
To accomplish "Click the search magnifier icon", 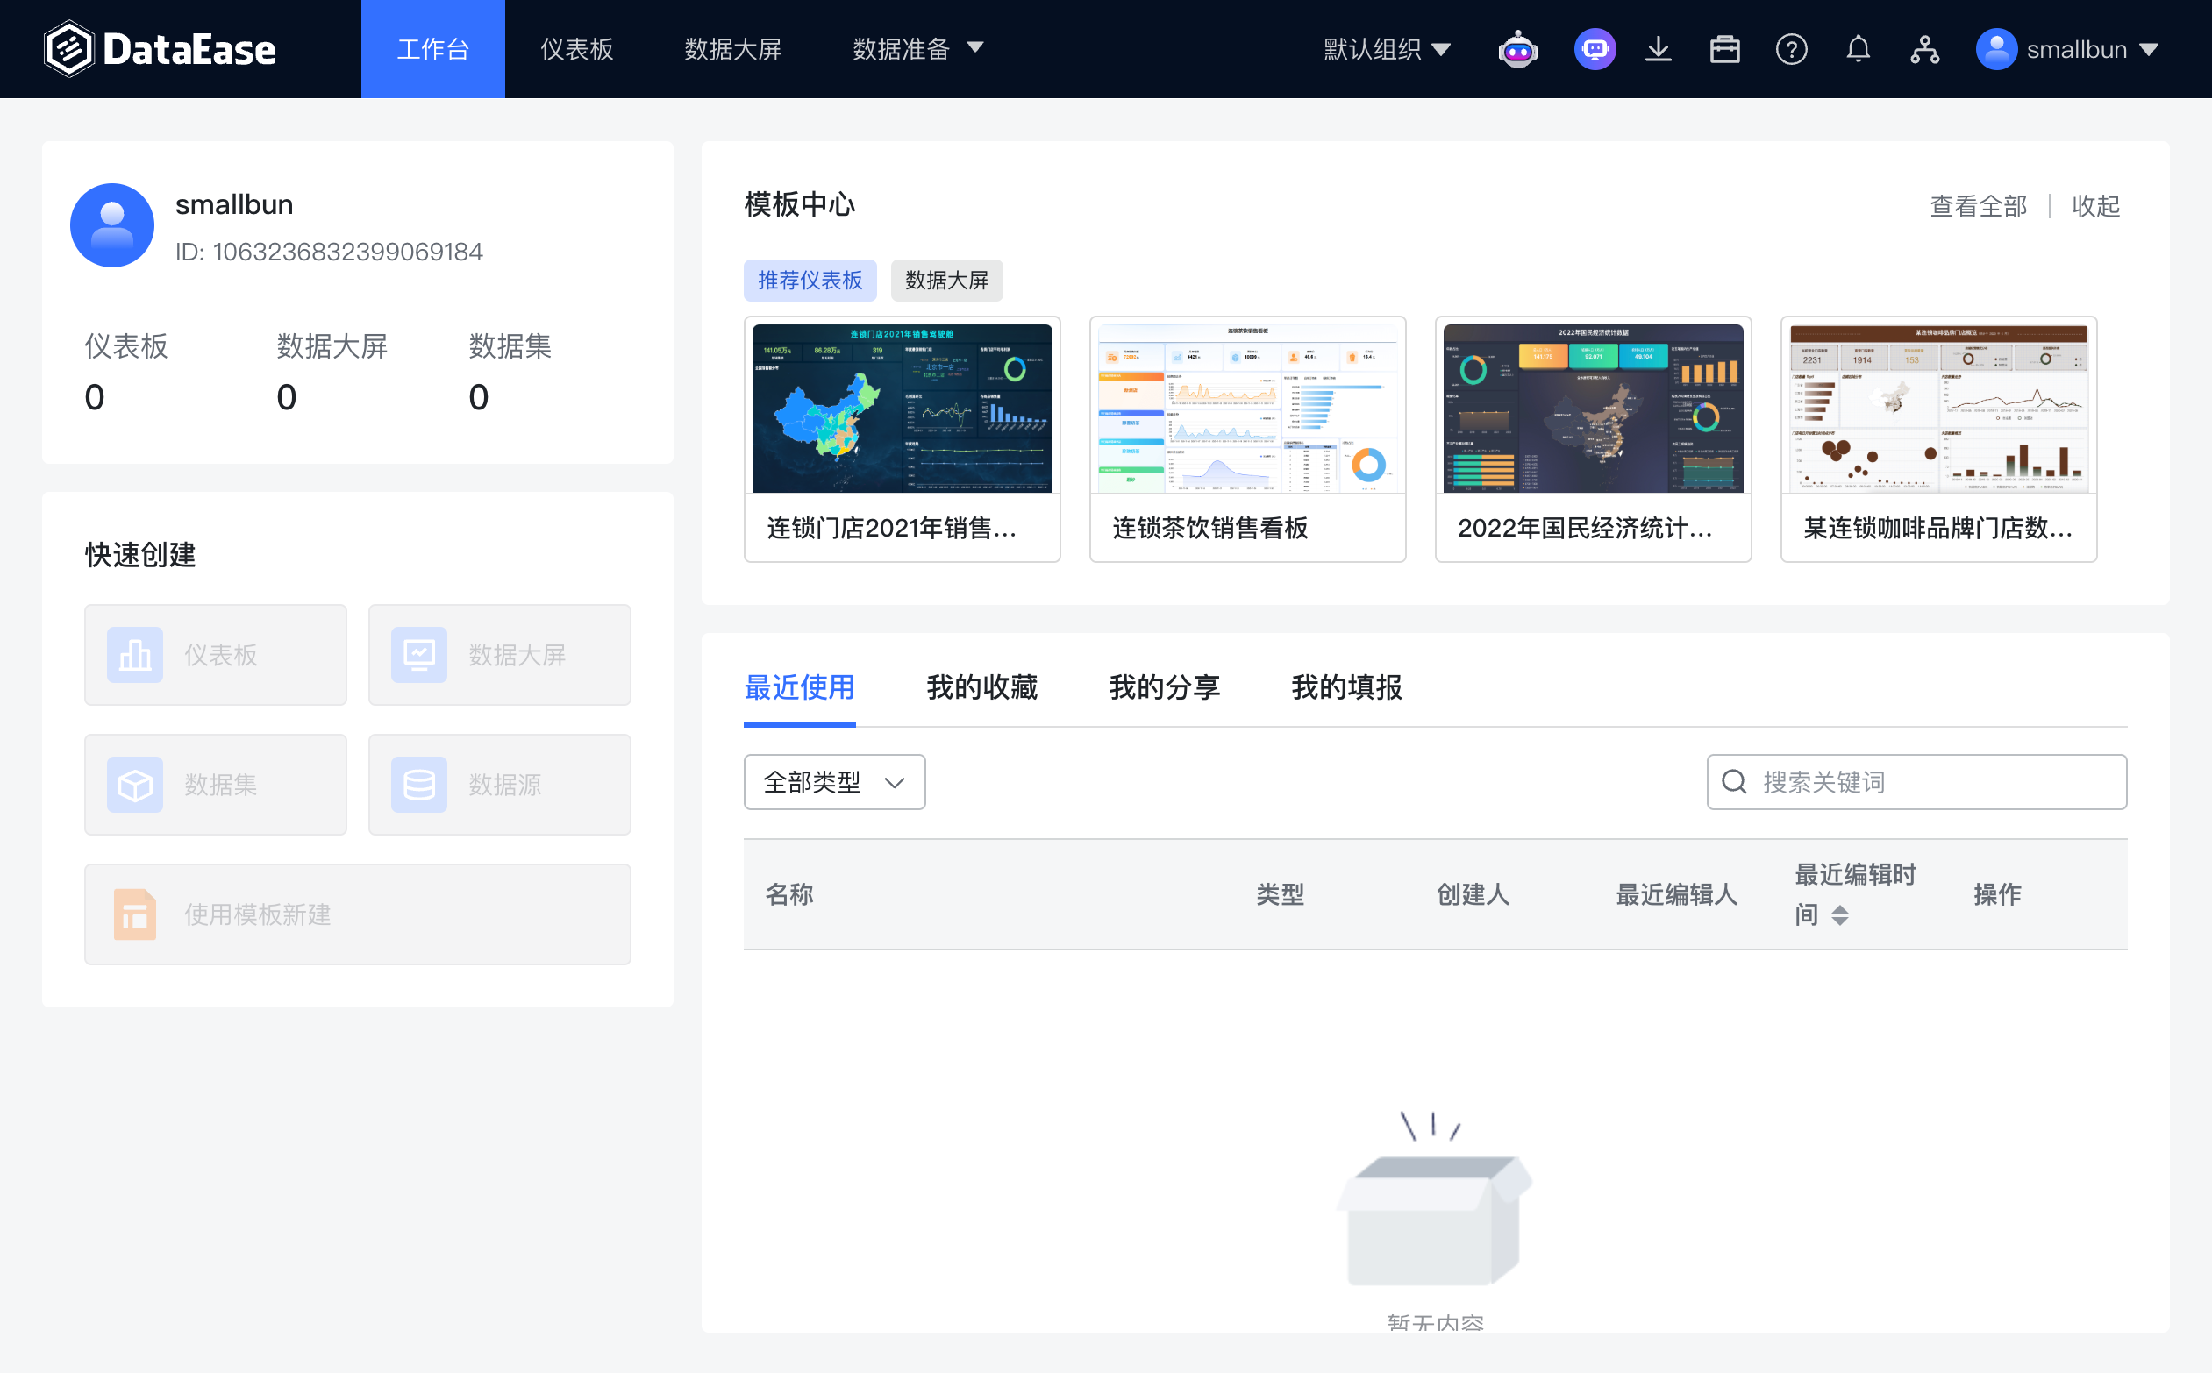I will coord(1733,782).
